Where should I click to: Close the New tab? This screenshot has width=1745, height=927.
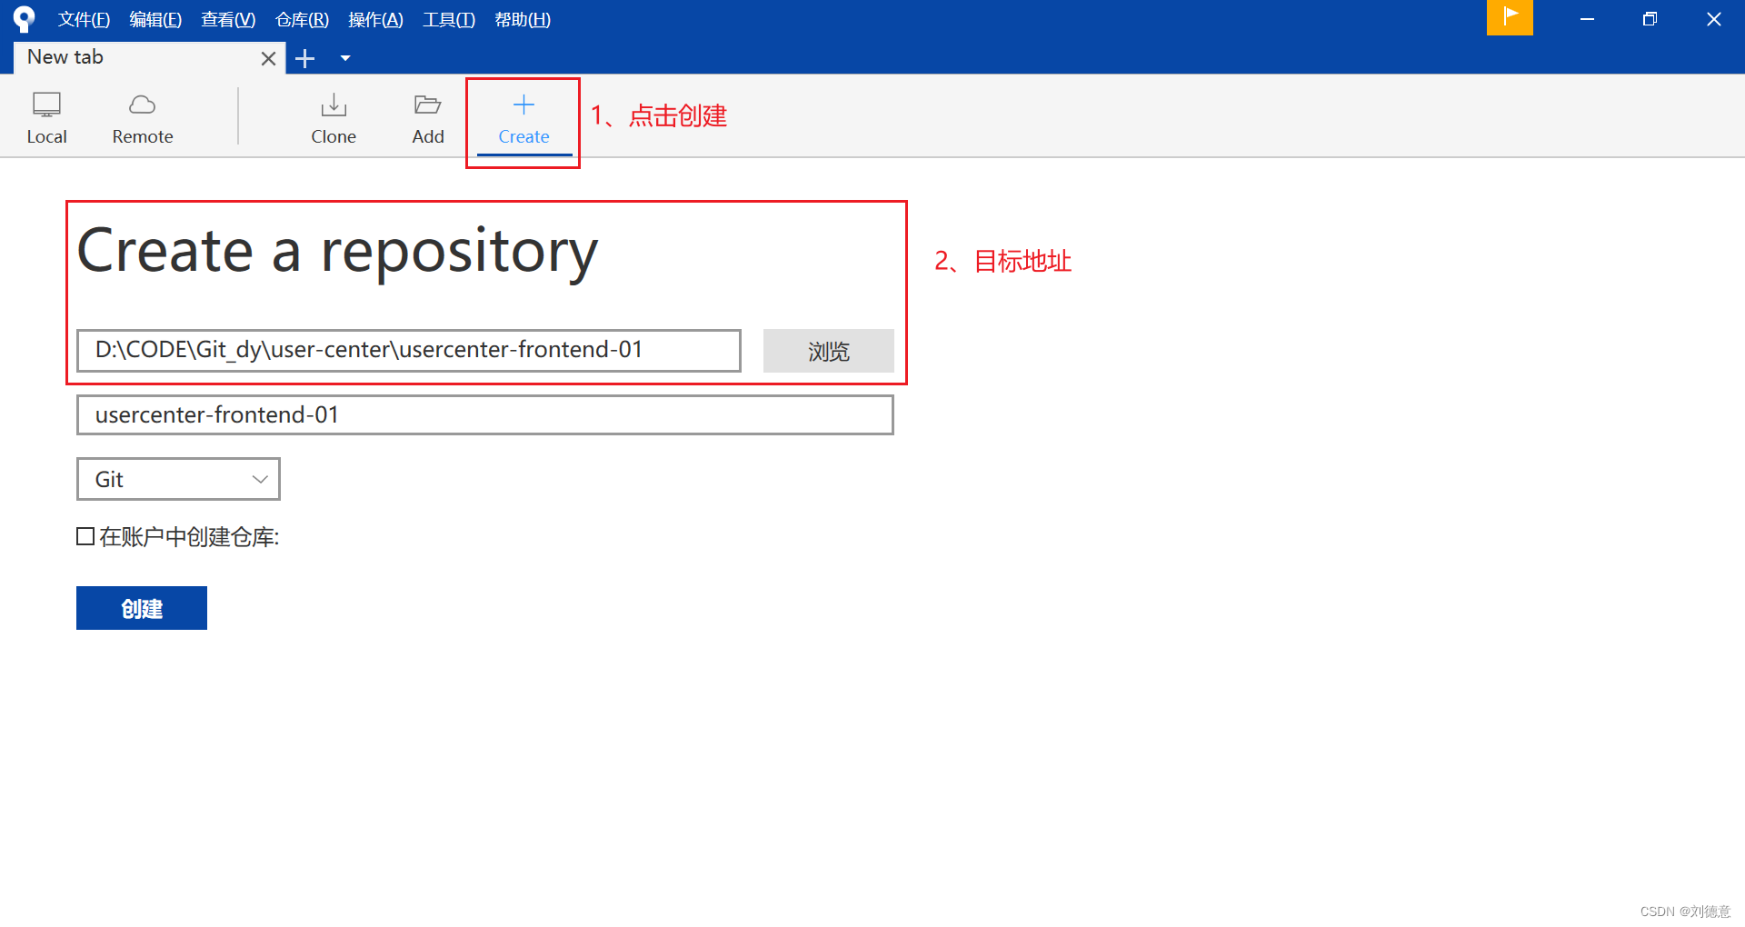pyautogui.click(x=268, y=58)
